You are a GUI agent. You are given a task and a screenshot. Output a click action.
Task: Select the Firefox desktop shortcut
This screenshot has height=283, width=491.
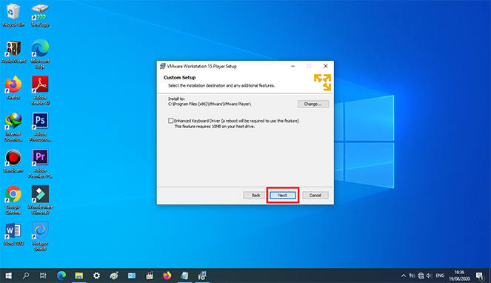[x=13, y=88]
